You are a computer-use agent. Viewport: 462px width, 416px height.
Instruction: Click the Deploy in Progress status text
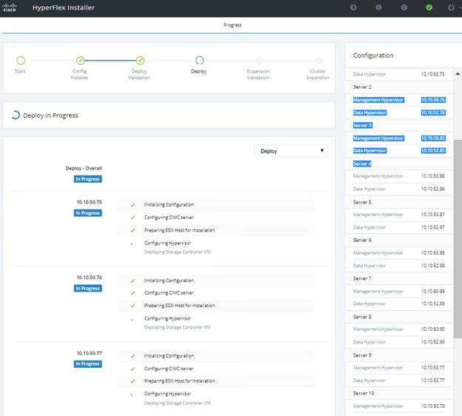(x=50, y=115)
